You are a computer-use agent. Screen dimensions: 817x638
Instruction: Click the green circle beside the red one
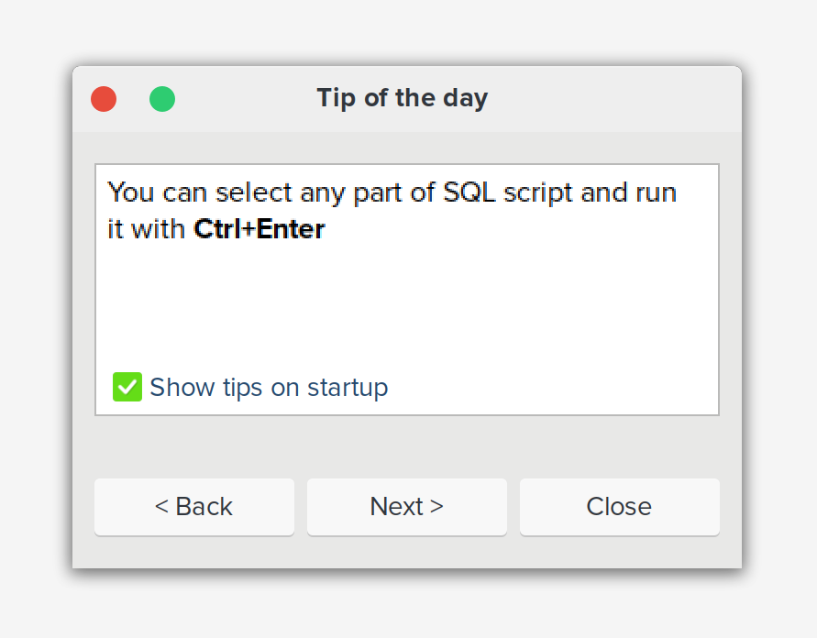pyautogui.click(x=162, y=98)
